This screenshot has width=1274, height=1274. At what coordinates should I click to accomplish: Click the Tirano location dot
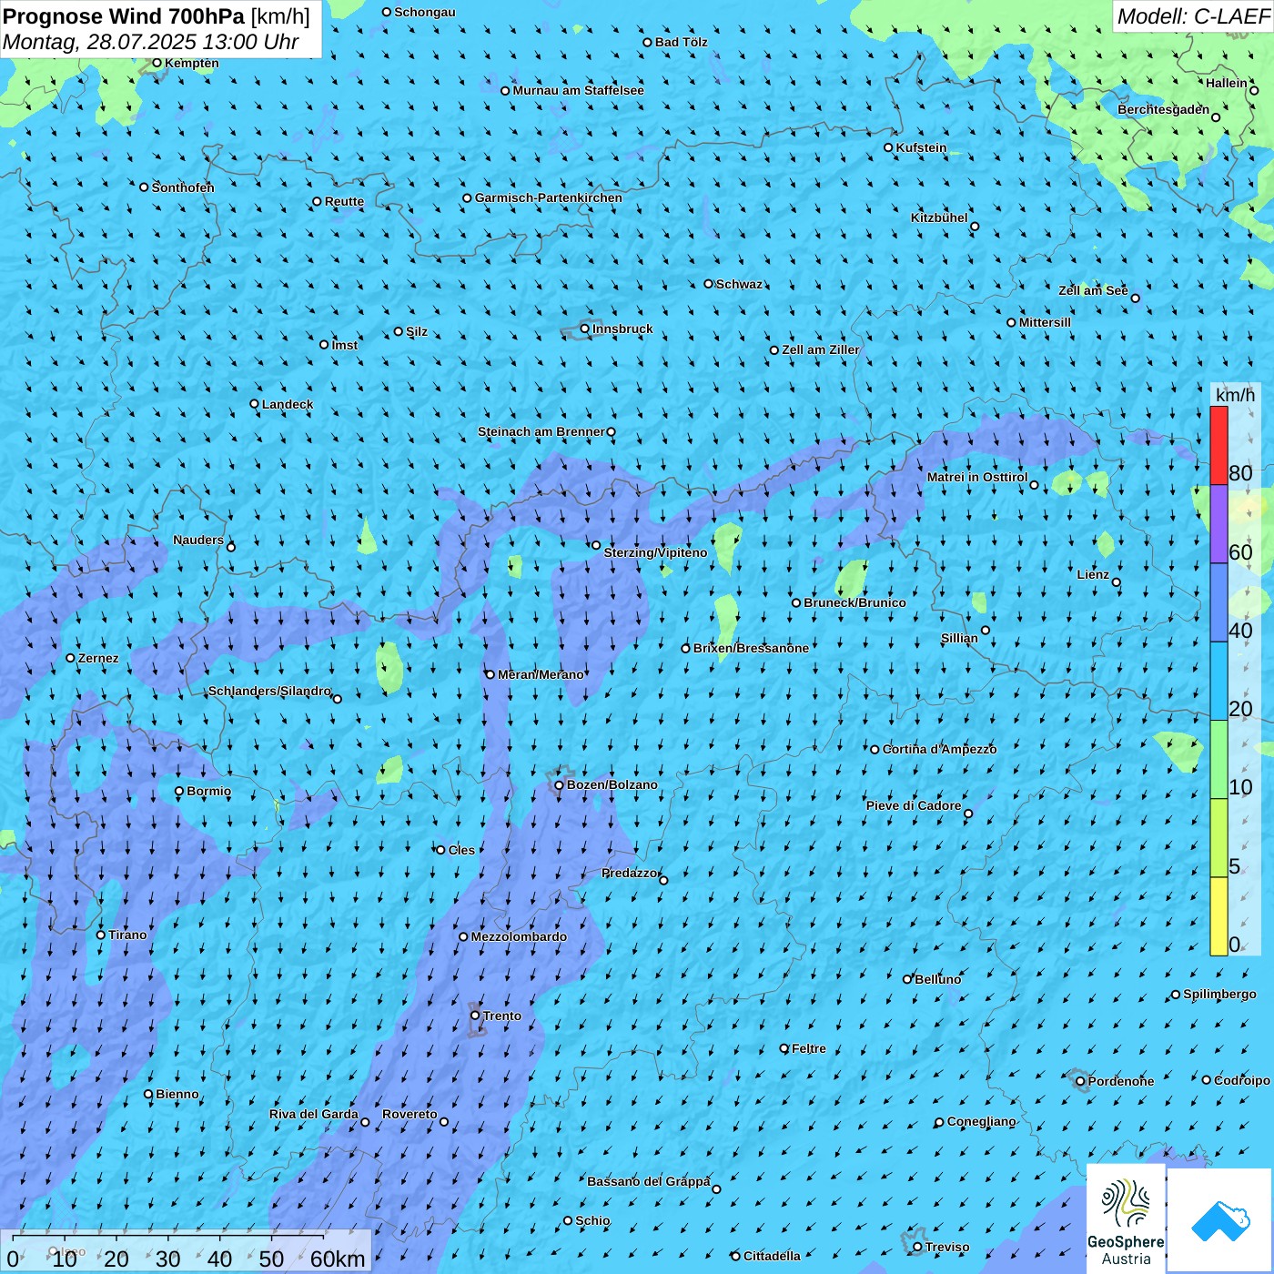101,935
